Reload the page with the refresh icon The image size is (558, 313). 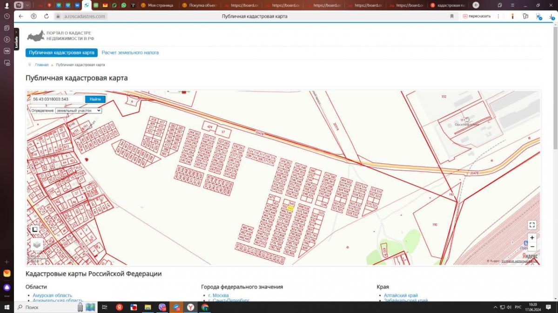pos(47,16)
